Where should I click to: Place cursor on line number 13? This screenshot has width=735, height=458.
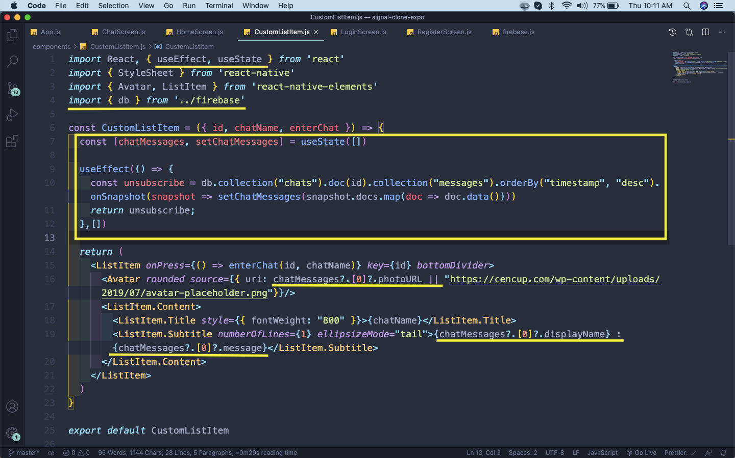(x=50, y=238)
